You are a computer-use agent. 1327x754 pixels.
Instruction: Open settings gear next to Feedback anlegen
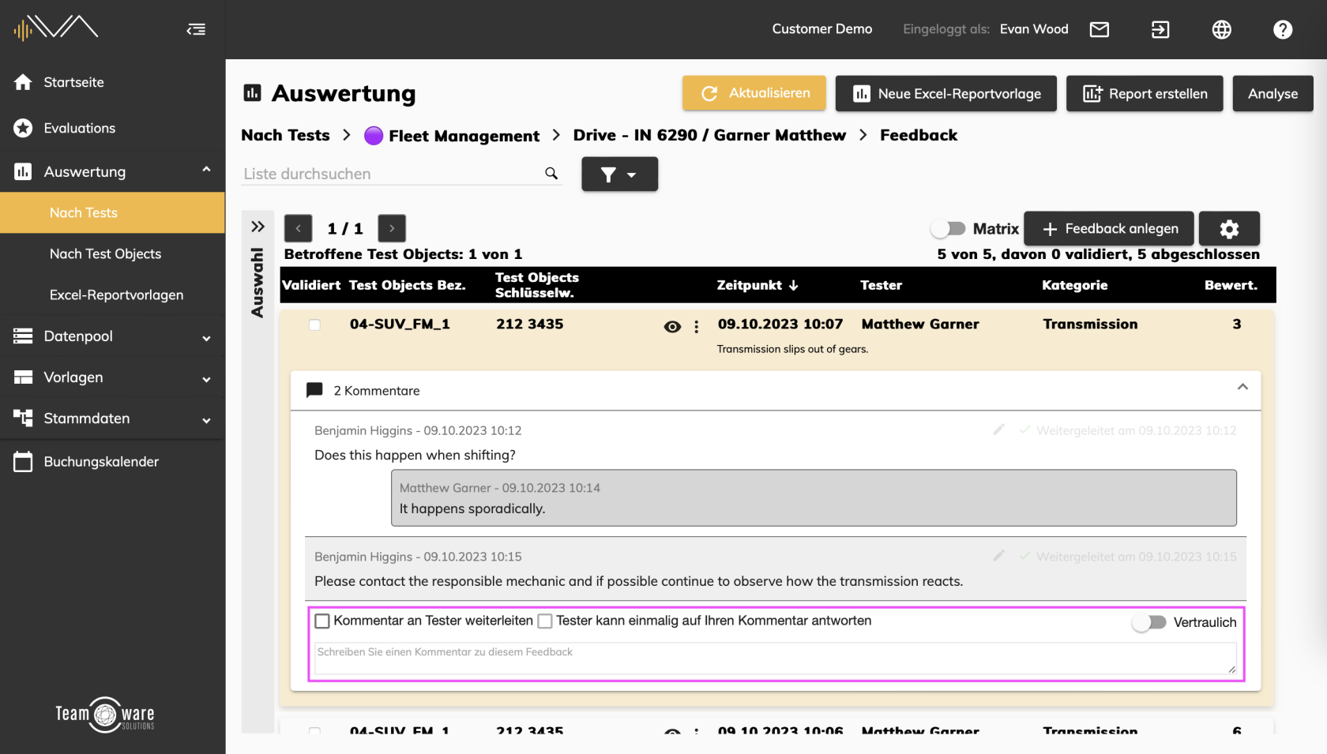[1229, 229]
